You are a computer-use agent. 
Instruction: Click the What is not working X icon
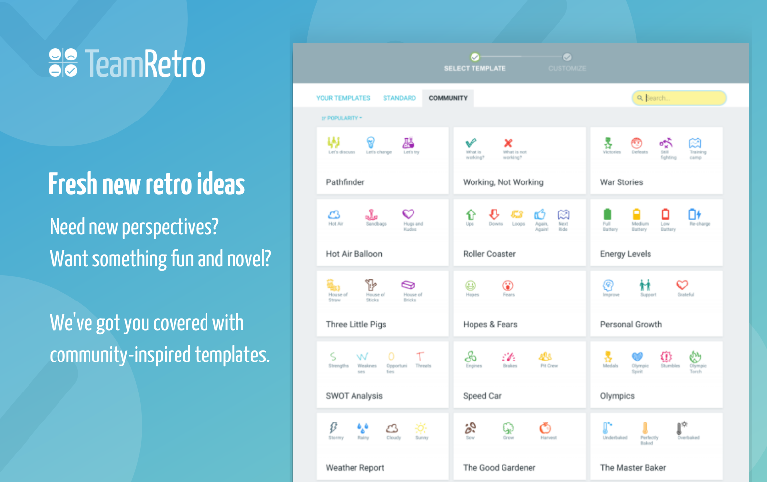(508, 143)
